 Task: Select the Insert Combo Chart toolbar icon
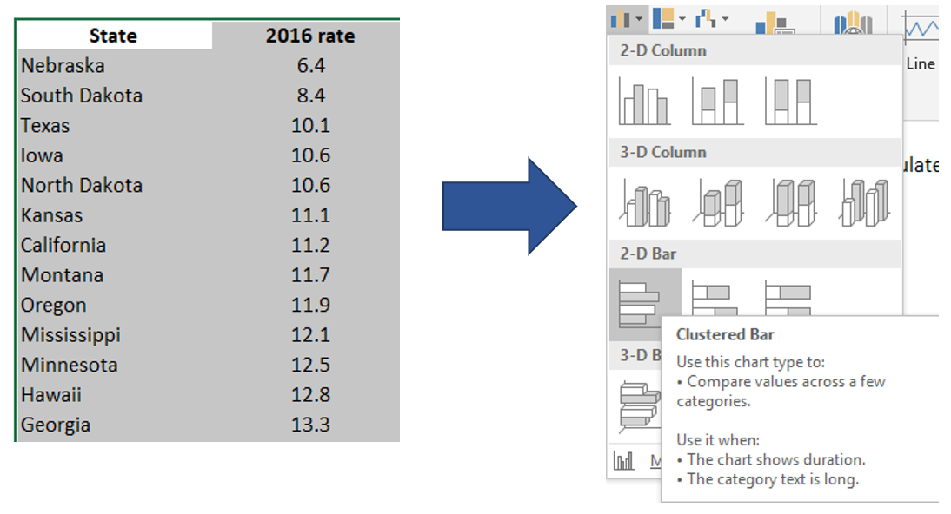pos(774,22)
